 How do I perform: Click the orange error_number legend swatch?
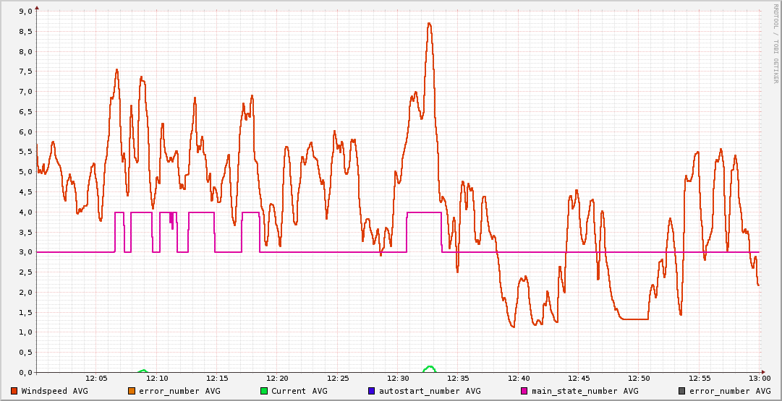click(x=132, y=391)
